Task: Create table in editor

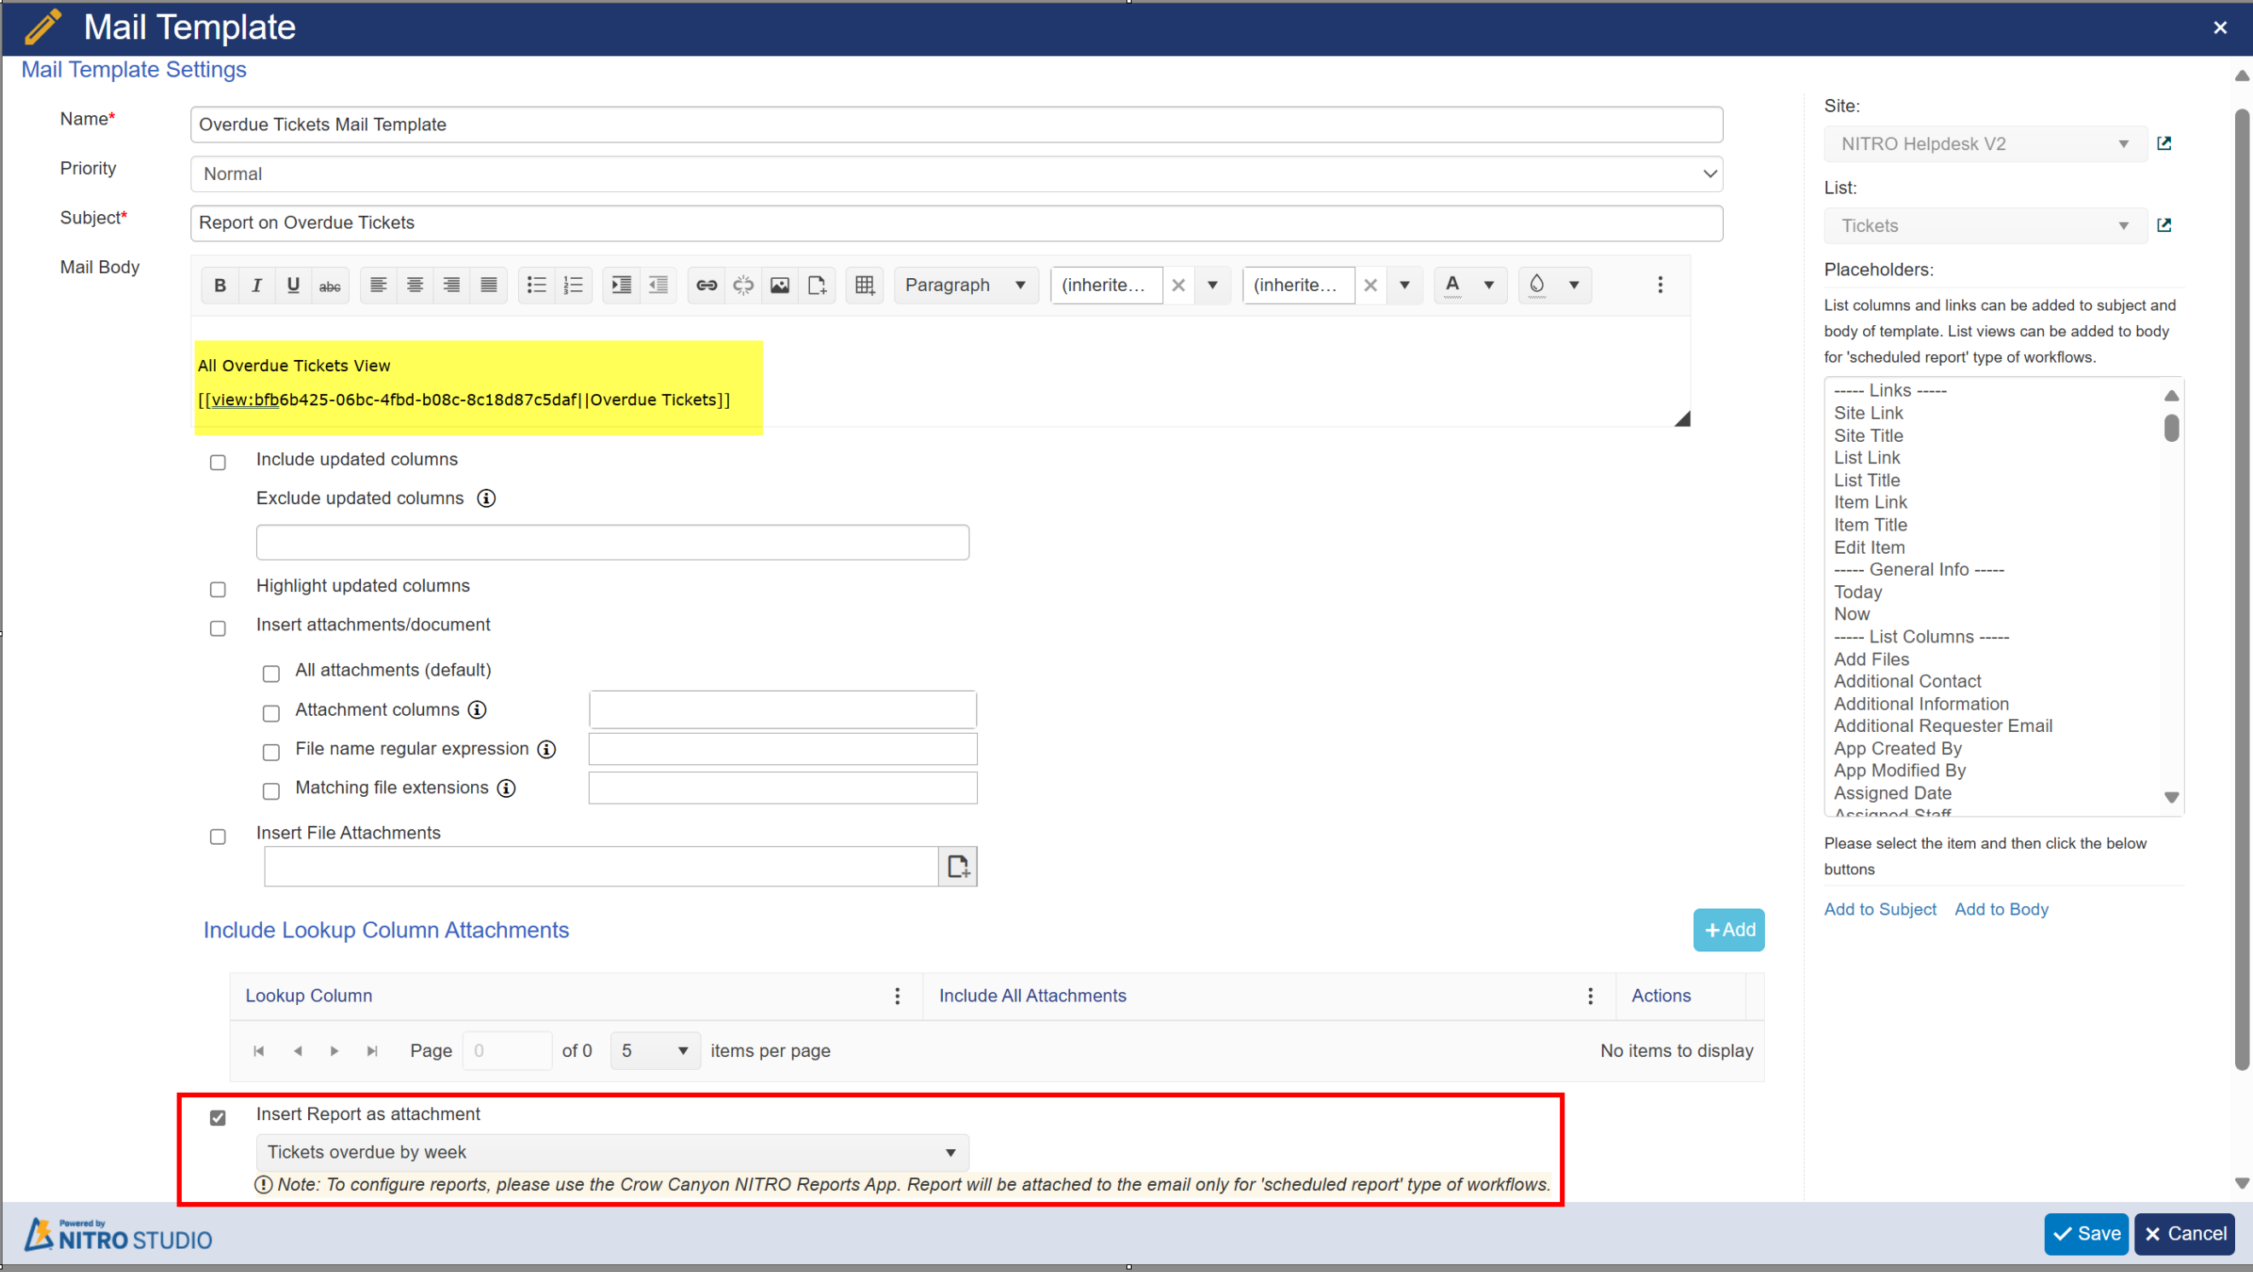Action: (865, 285)
